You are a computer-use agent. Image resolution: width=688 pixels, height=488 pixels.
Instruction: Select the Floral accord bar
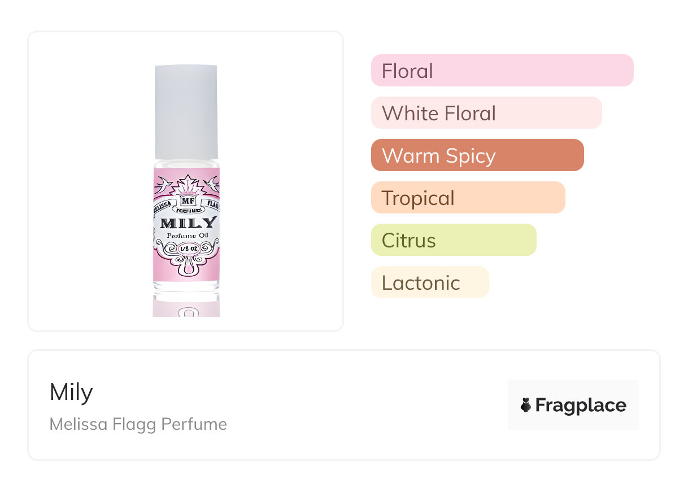point(502,71)
